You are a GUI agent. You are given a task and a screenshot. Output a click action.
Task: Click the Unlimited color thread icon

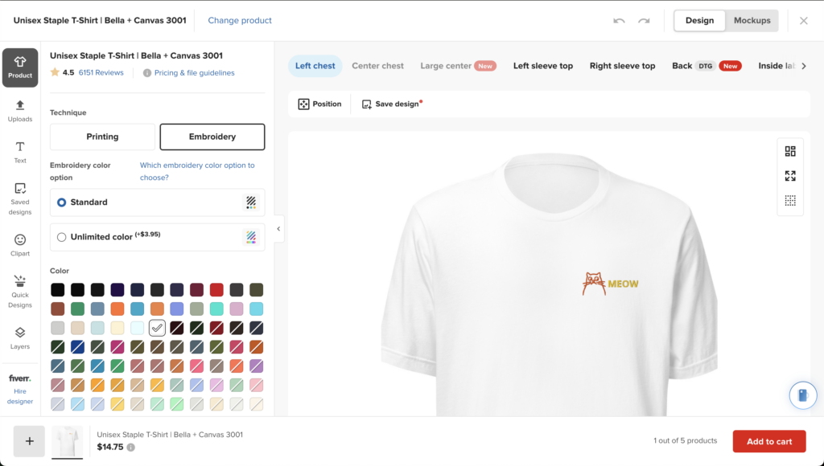pos(251,237)
